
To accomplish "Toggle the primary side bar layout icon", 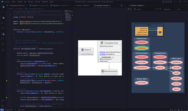I will coord(163,2).
